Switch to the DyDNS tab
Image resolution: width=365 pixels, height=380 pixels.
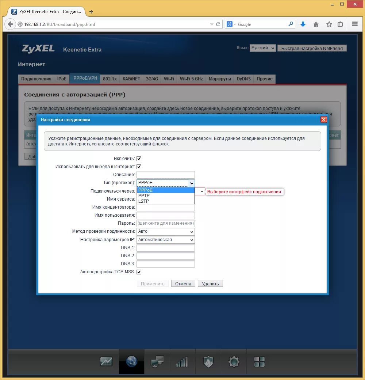click(x=244, y=79)
